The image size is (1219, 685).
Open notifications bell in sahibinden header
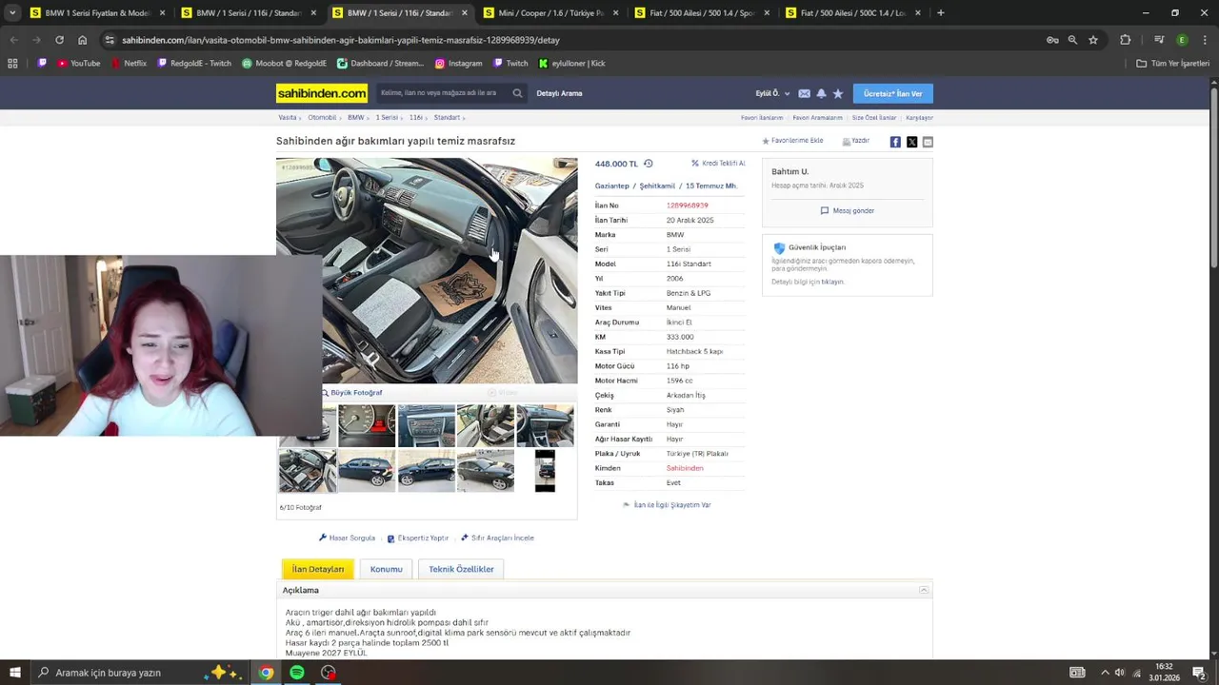point(821,93)
